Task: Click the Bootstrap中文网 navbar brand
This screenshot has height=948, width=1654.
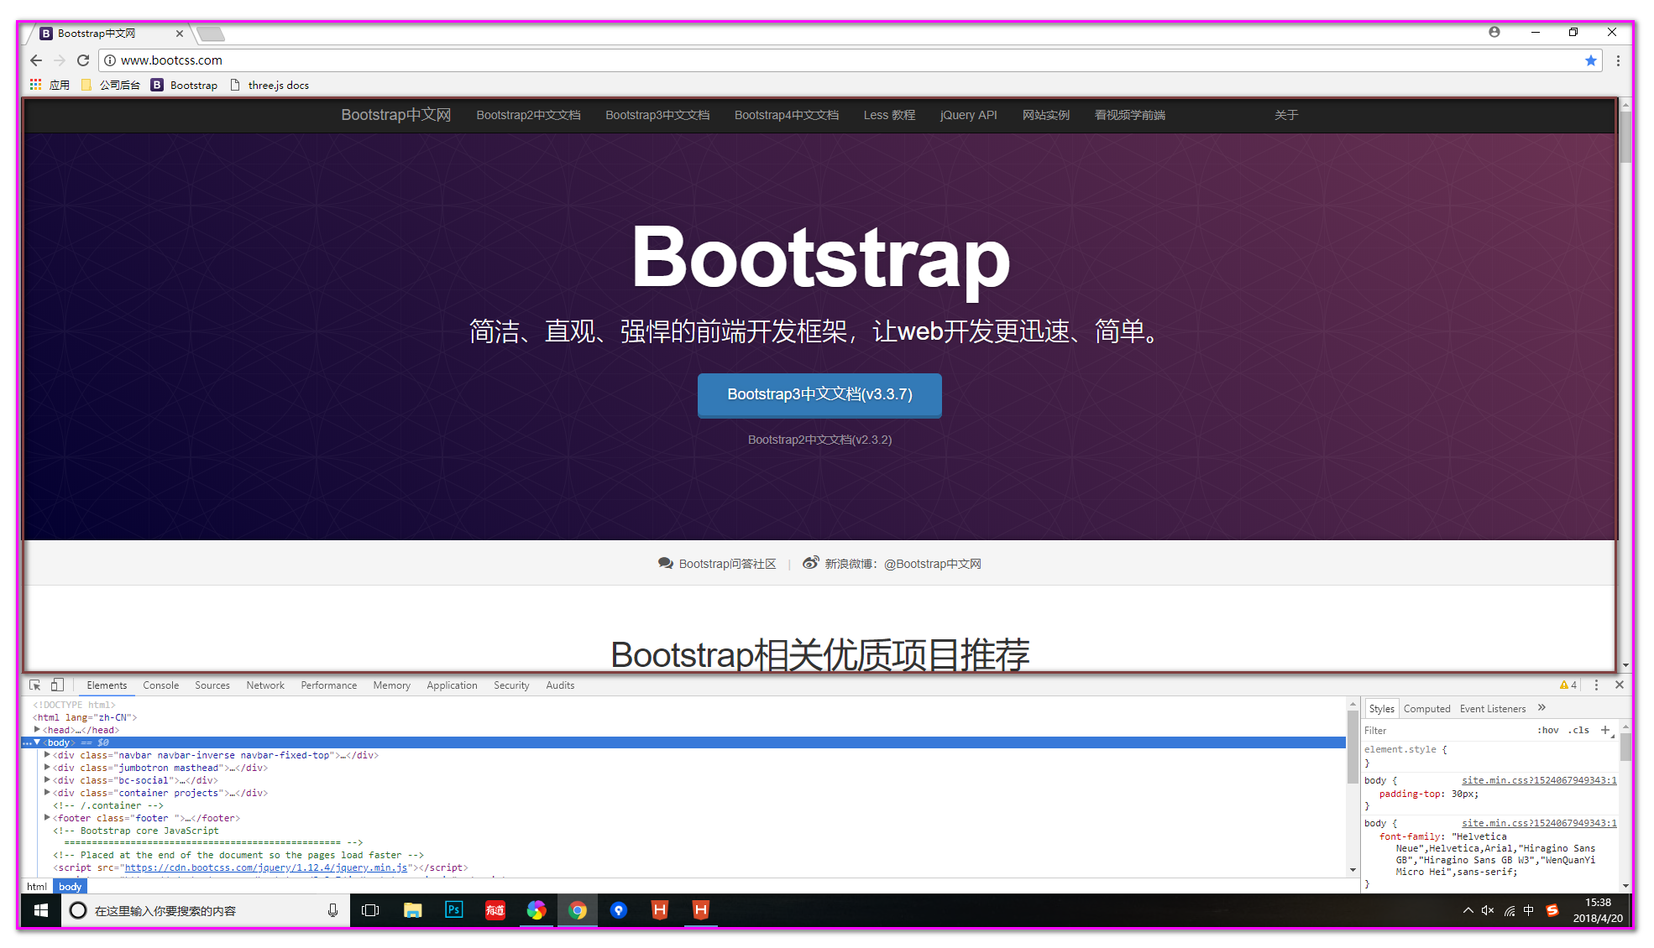Action: [x=396, y=115]
